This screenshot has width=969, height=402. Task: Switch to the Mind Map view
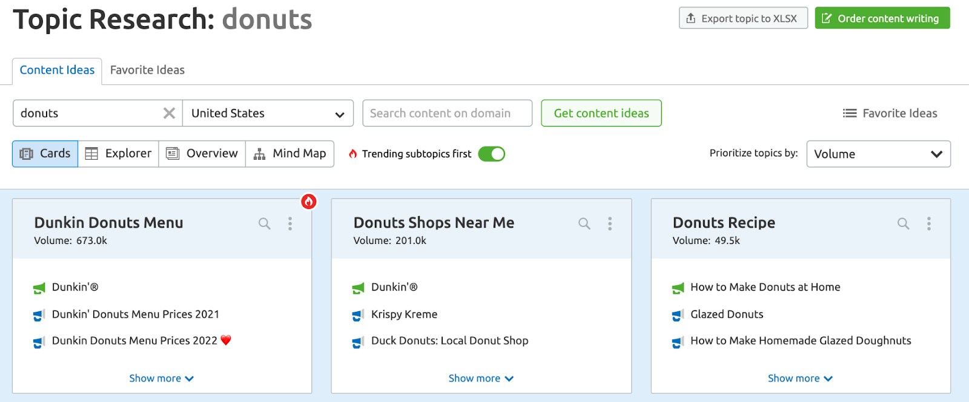[x=290, y=154]
